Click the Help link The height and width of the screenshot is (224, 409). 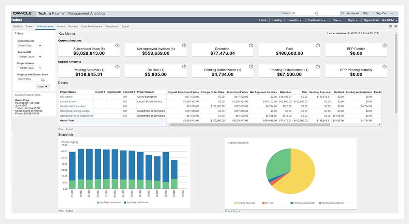pyautogui.click(x=365, y=13)
